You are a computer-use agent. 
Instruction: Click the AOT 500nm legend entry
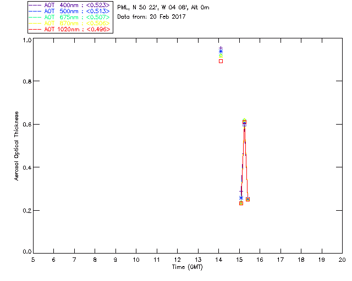pos(69,11)
